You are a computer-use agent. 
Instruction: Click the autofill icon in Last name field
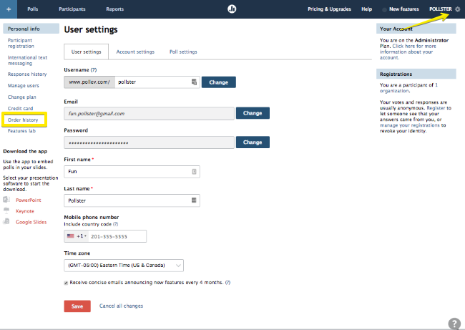click(194, 200)
